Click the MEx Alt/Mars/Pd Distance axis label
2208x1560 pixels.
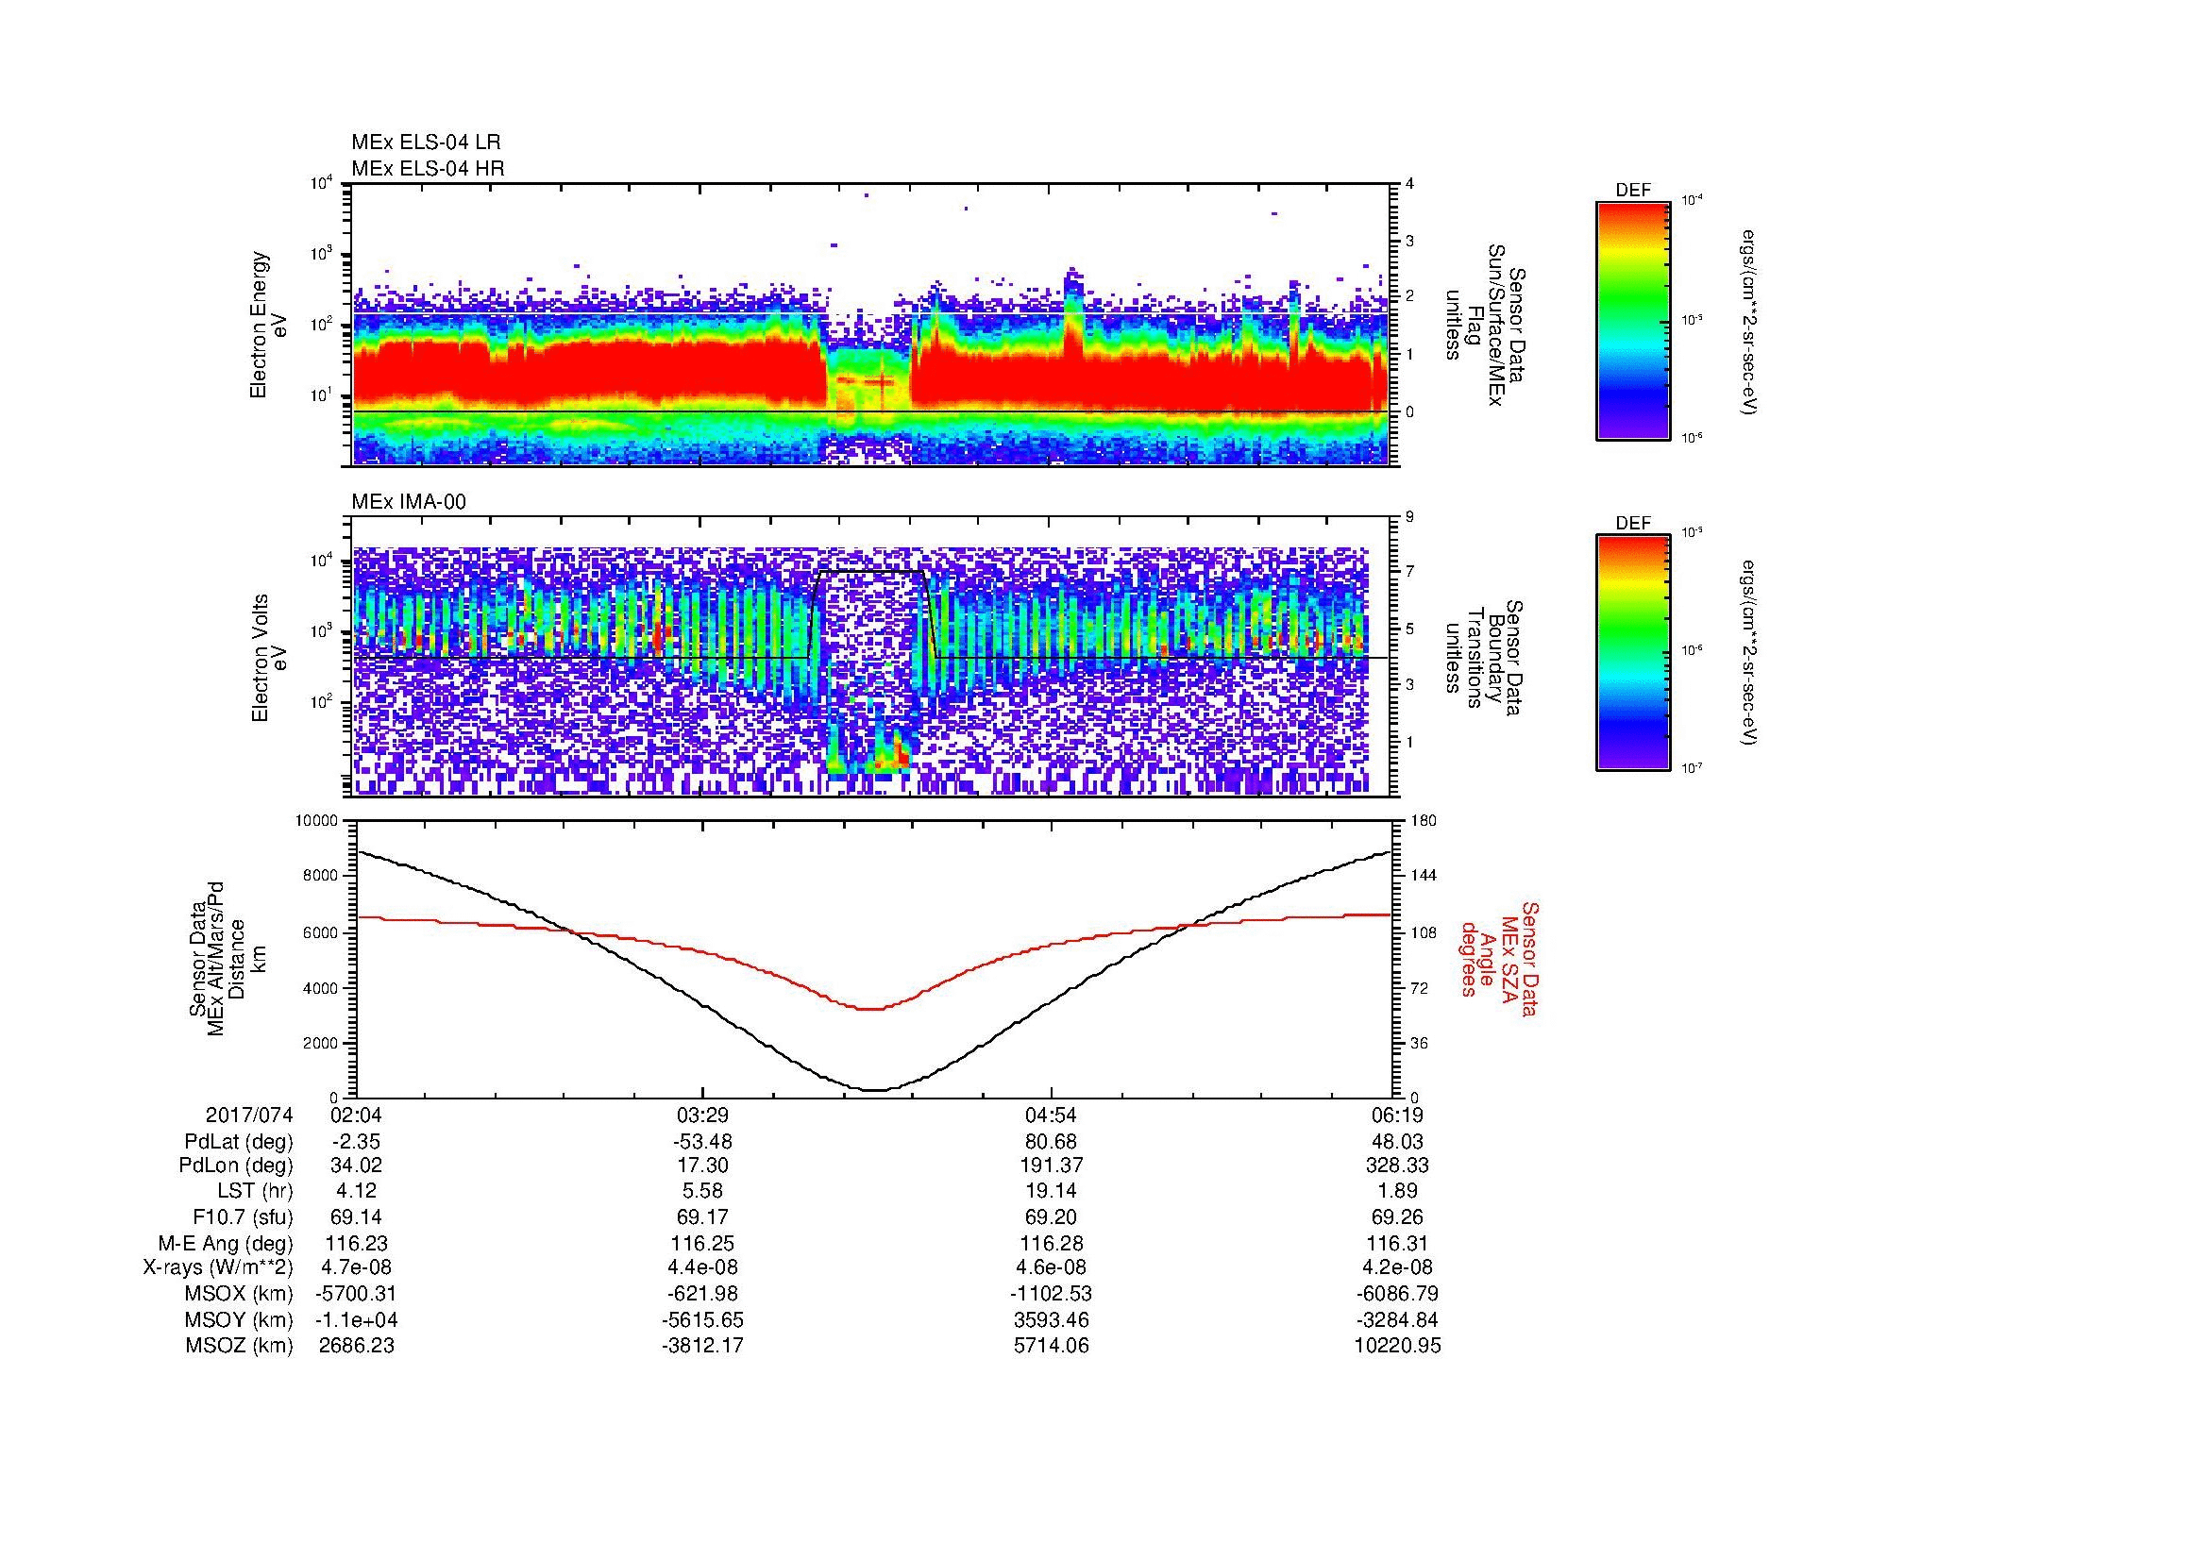coord(227,958)
